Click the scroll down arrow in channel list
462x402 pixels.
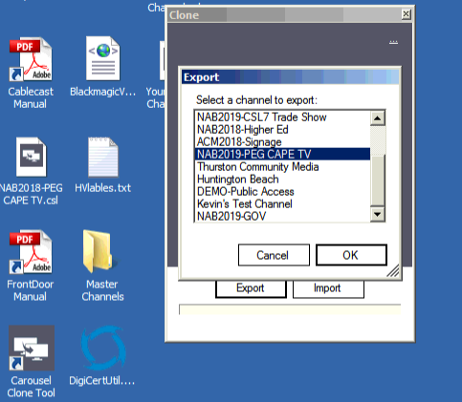click(378, 214)
